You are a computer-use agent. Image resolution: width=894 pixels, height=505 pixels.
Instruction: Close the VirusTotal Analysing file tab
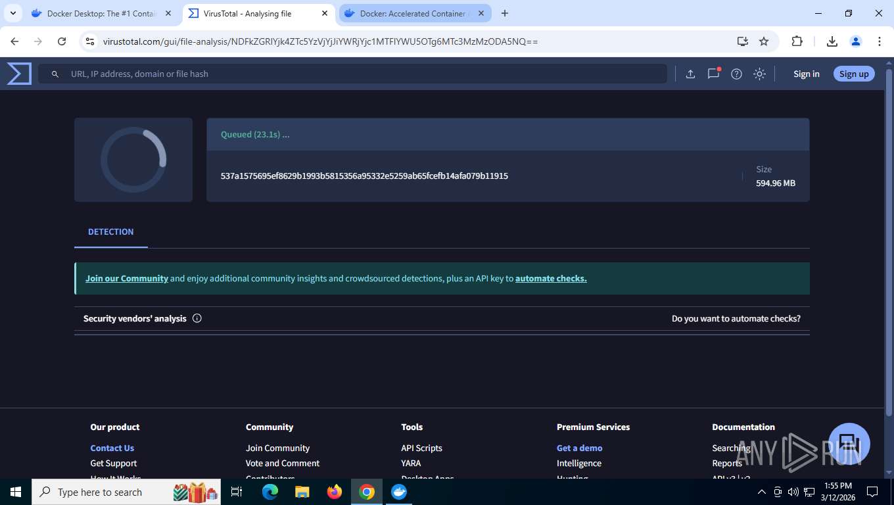(x=325, y=13)
